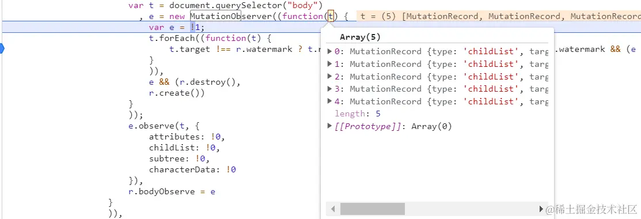Click the 'characterData: !0' line
641x219 pixels.
tap(192, 169)
